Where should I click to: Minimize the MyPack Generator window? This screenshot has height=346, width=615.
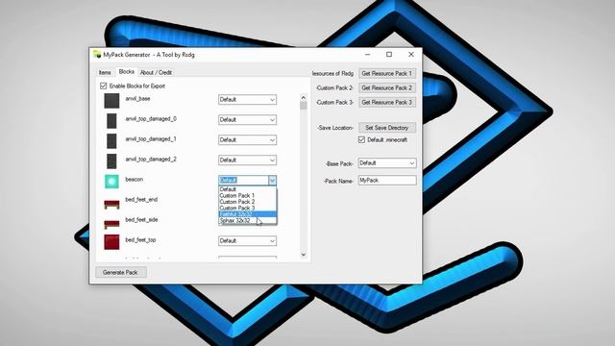[x=367, y=55]
